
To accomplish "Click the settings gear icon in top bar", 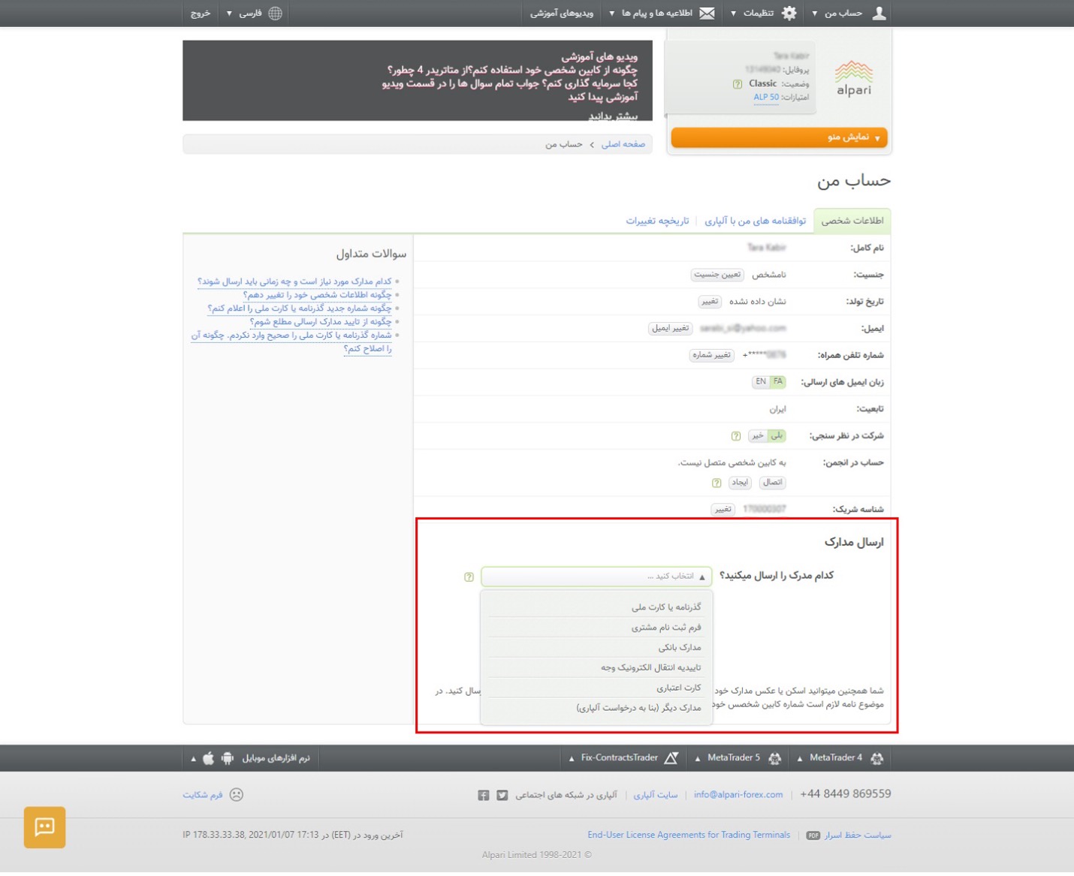I will click(789, 13).
